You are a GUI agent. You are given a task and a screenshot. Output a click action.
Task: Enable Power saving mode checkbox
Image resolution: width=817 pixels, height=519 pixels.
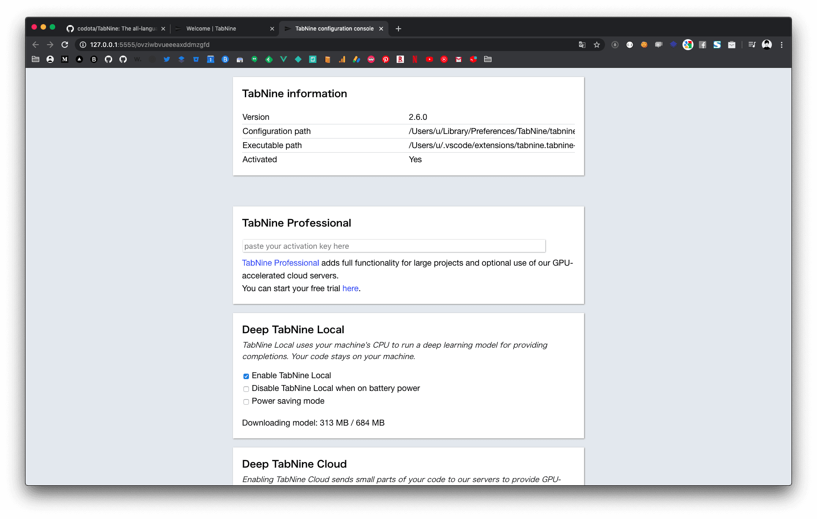click(x=246, y=402)
